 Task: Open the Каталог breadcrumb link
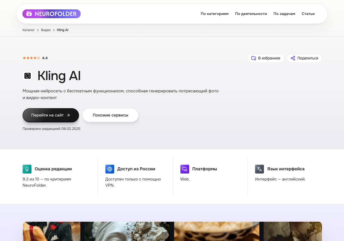[x=29, y=30]
